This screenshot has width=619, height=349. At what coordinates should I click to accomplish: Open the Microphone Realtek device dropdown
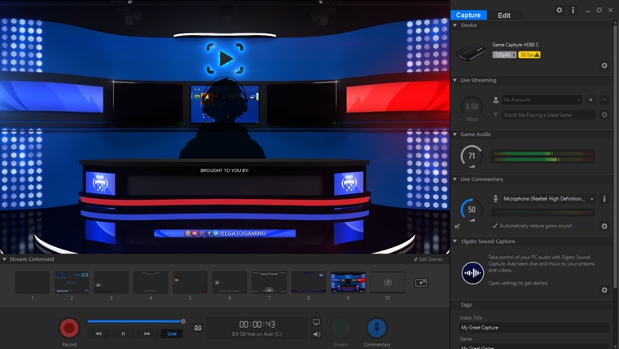coord(548,199)
